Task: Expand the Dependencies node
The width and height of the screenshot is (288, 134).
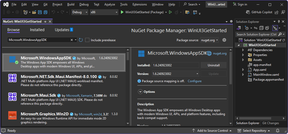Action: point(243,50)
